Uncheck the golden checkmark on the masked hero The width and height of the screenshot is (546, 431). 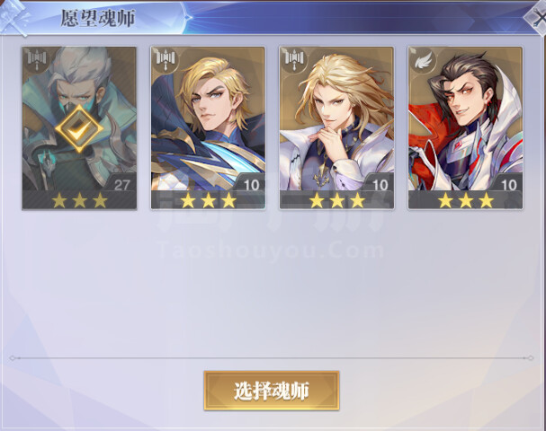[79, 128]
